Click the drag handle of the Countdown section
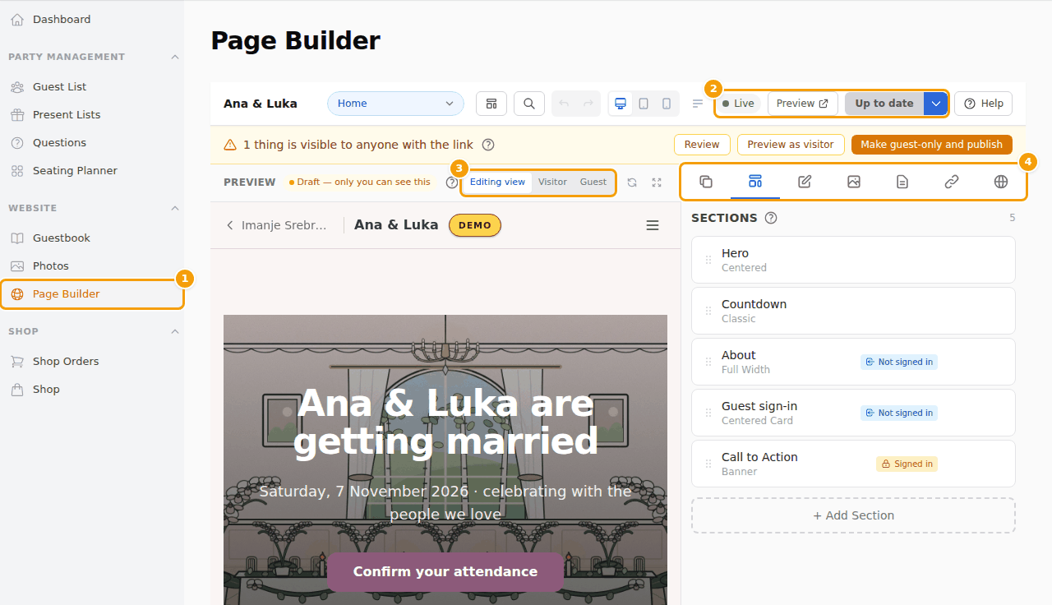The image size is (1052, 605). [x=708, y=311]
